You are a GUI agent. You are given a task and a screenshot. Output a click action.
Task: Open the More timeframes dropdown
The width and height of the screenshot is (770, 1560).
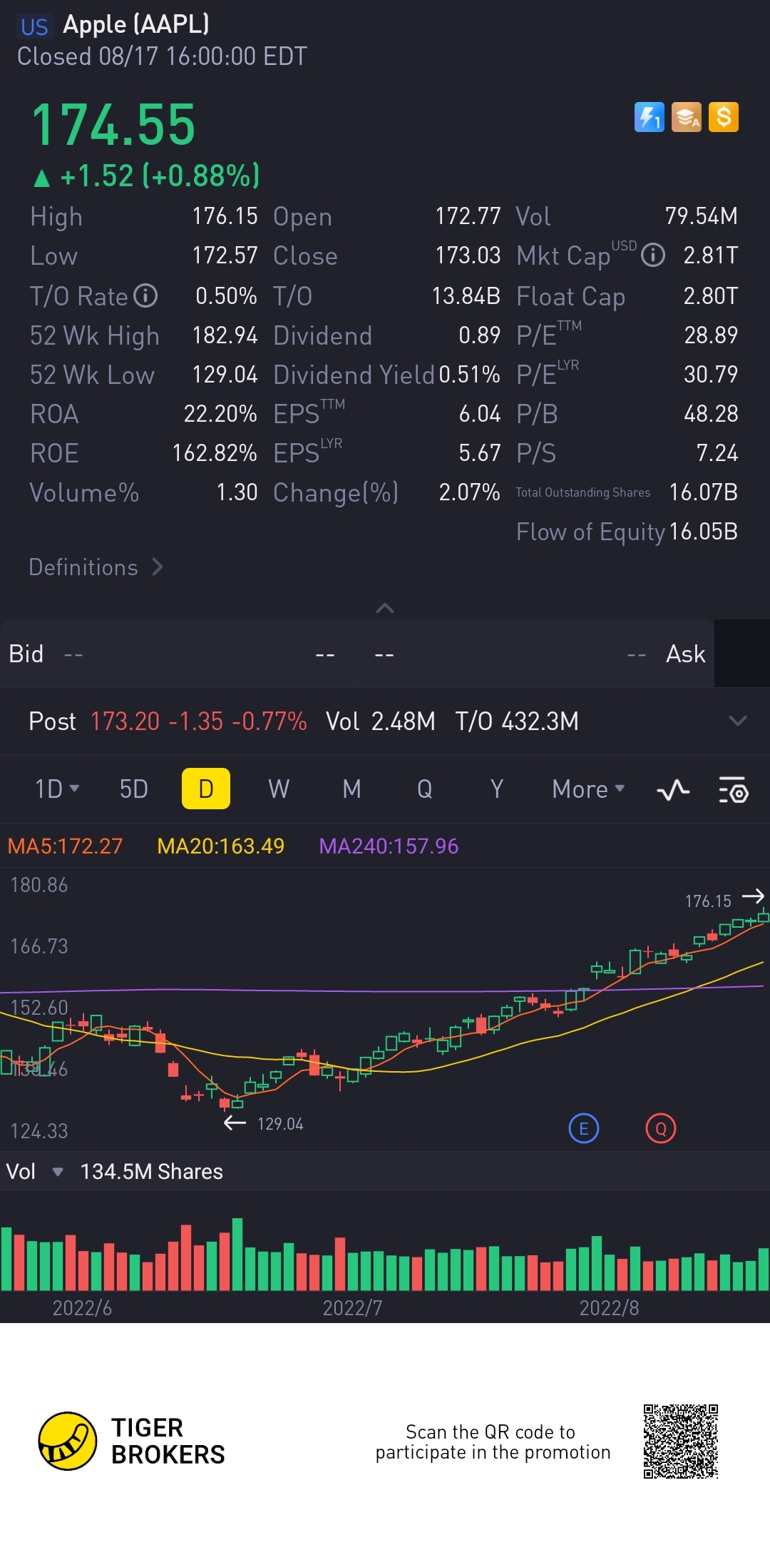588,789
